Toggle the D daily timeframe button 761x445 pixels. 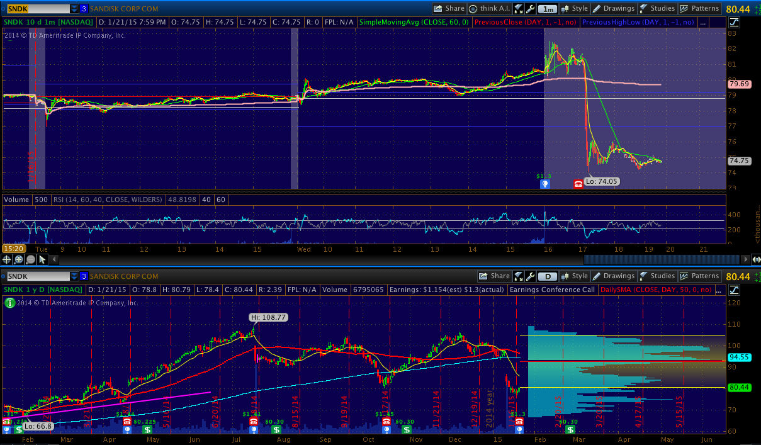tap(548, 276)
